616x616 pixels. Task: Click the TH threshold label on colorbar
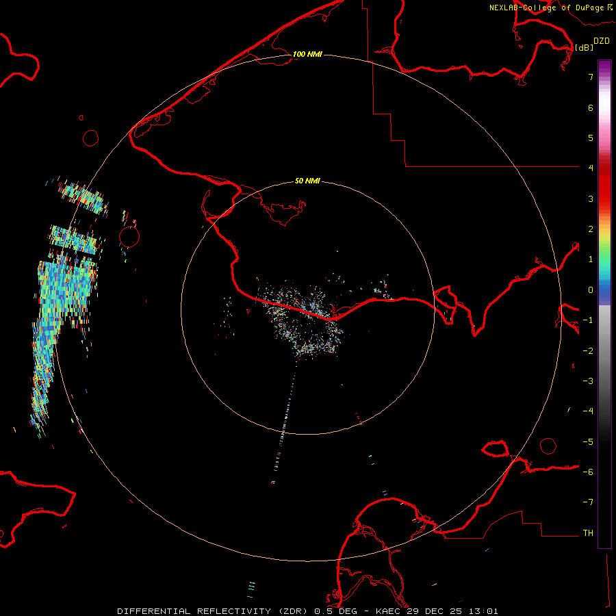(588, 533)
